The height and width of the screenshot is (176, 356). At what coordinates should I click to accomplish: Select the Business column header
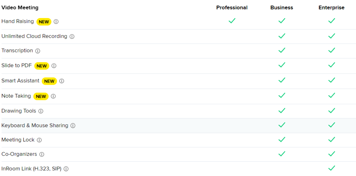point(282,8)
